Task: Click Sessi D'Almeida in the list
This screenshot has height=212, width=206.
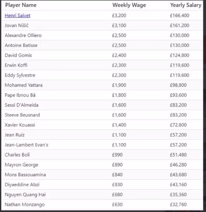Action: click(x=22, y=105)
